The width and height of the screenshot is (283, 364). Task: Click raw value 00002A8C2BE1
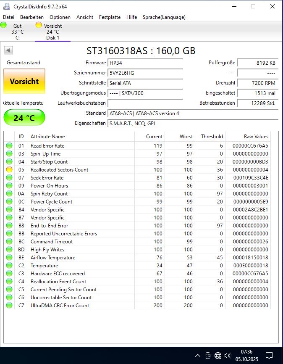251,209
